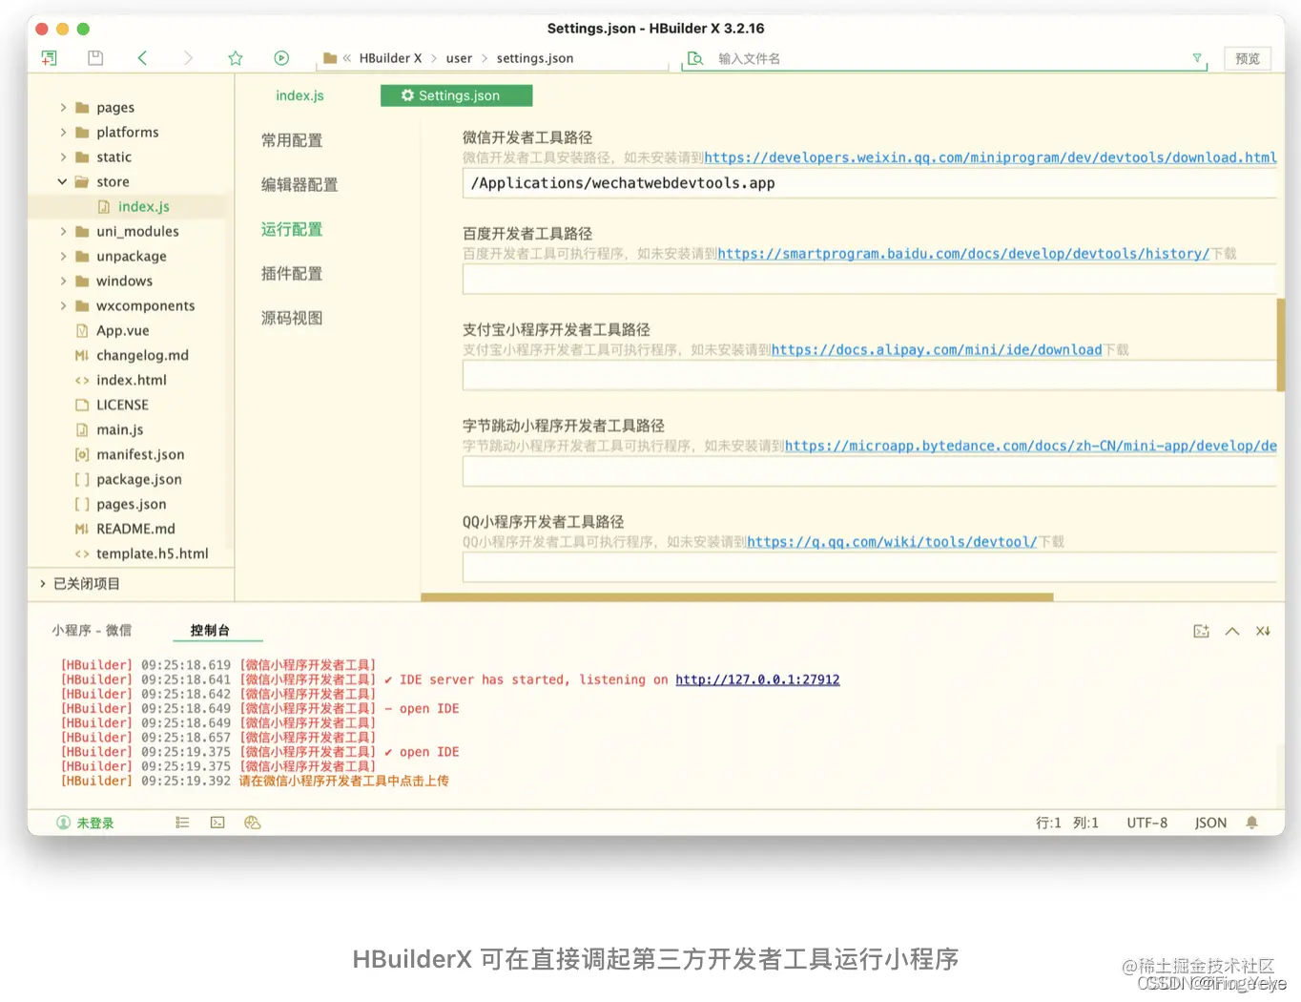
Task: Switch to the 控制台 tab
Action: click(x=210, y=631)
